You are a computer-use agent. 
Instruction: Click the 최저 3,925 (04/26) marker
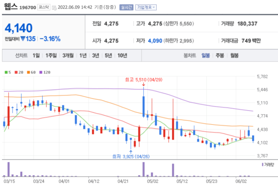click(131, 156)
